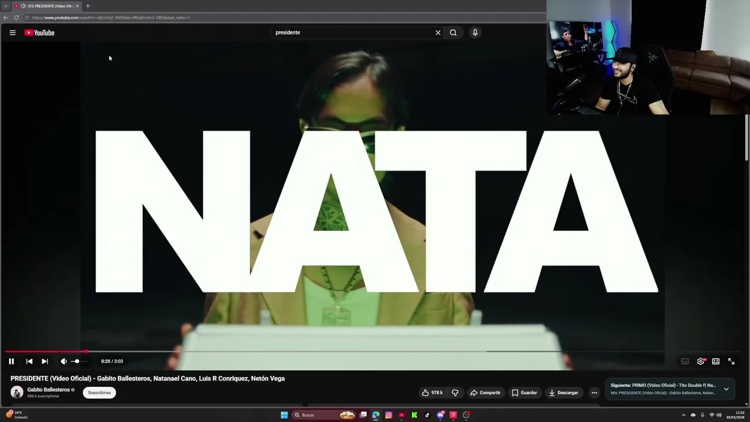Open Gabito Ballesteros channel avatar
Image resolution: width=750 pixels, height=422 pixels.
(x=17, y=393)
